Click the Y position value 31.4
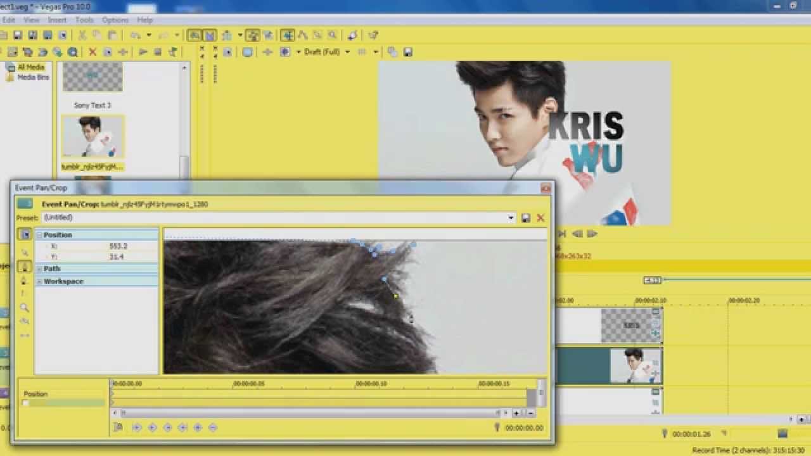This screenshot has width=811, height=456. (x=117, y=257)
